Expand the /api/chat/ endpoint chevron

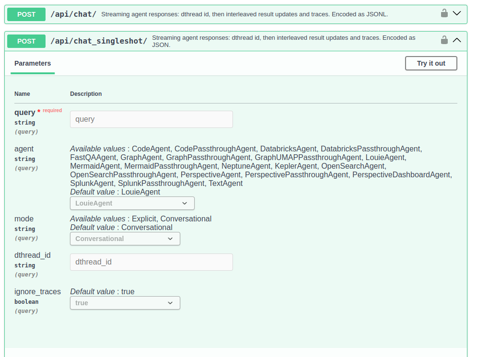pos(457,13)
